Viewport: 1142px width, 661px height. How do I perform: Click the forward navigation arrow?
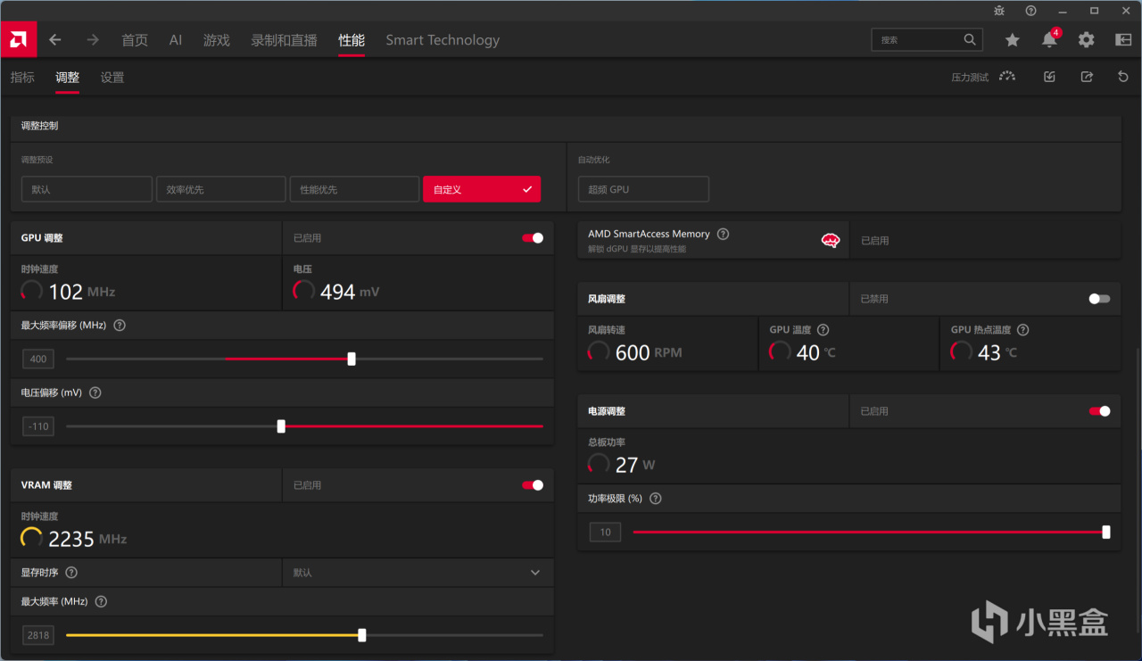[93, 40]
